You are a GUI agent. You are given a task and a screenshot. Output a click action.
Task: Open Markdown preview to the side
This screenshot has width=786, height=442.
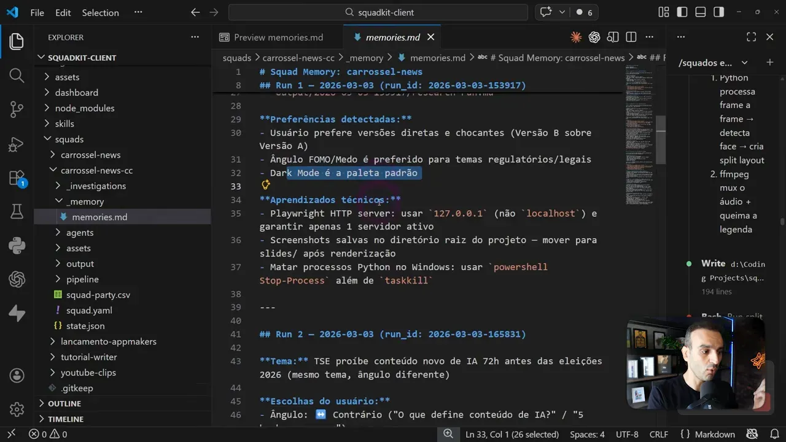point(612,37)
